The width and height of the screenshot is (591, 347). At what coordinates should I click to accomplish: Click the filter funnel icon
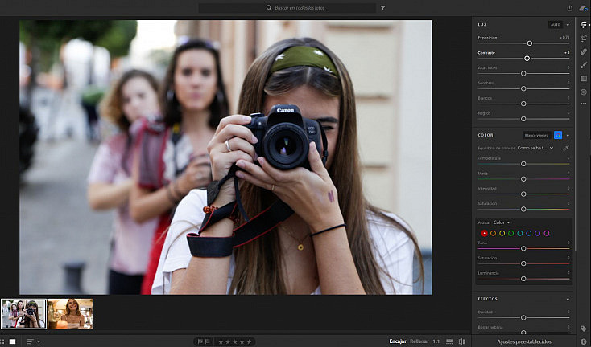(383, 8)
